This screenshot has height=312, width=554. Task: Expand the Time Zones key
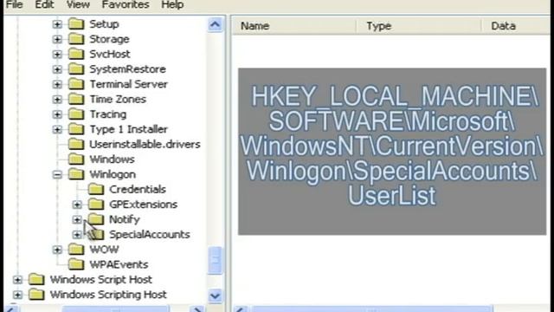pos(57,100)
